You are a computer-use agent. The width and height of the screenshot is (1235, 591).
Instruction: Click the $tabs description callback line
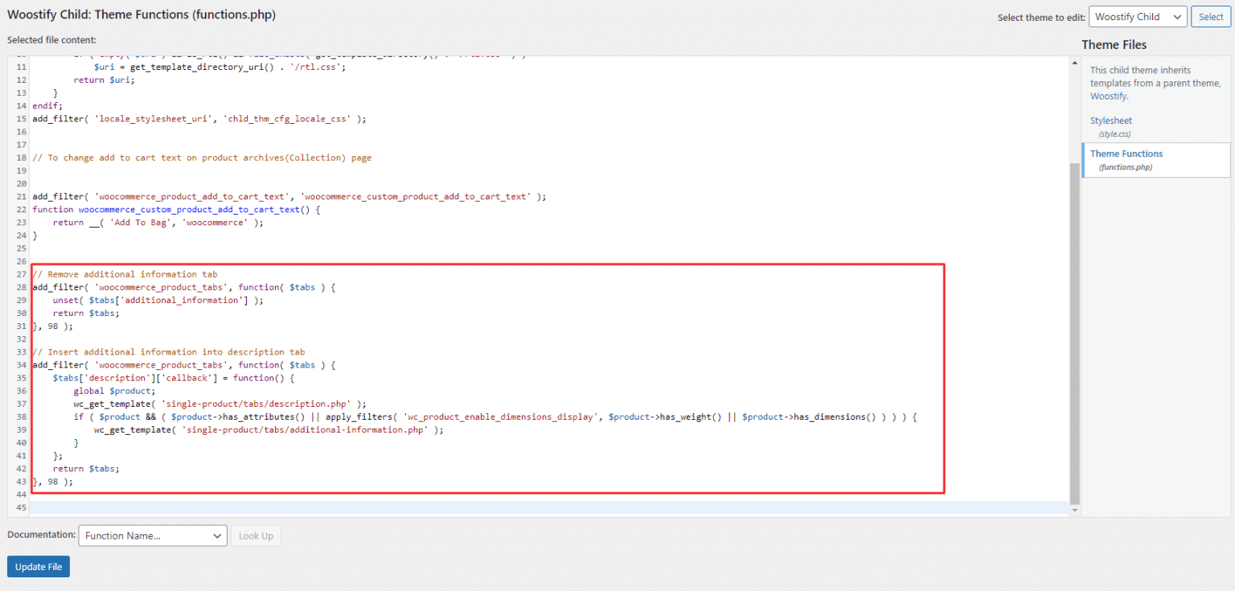coord(174,378)
